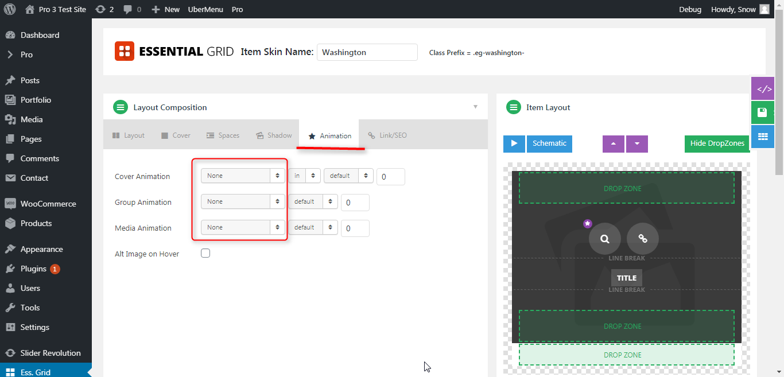Edit the Group Animation delay field
This screenshot has height=377, width=784.
pyautogui.click(x=355, y=203)
